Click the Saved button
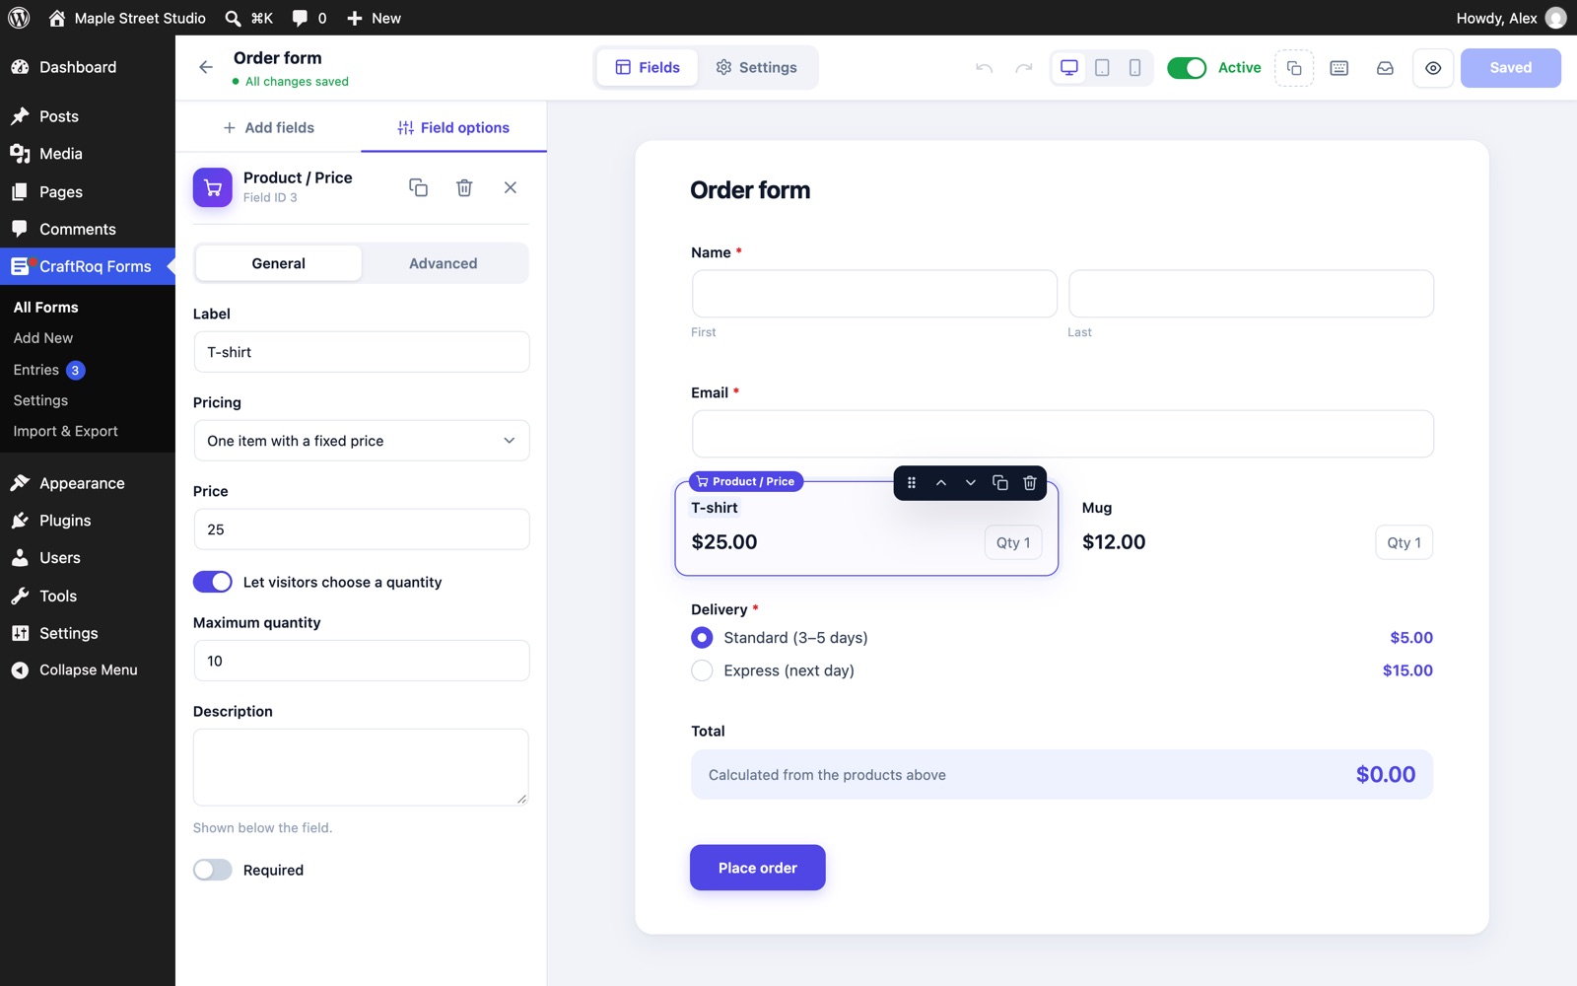This screenshot has width=1577, height=986. pos(1511,68)
